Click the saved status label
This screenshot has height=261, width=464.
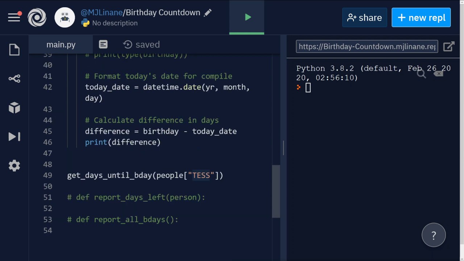(x=148, y=45)
